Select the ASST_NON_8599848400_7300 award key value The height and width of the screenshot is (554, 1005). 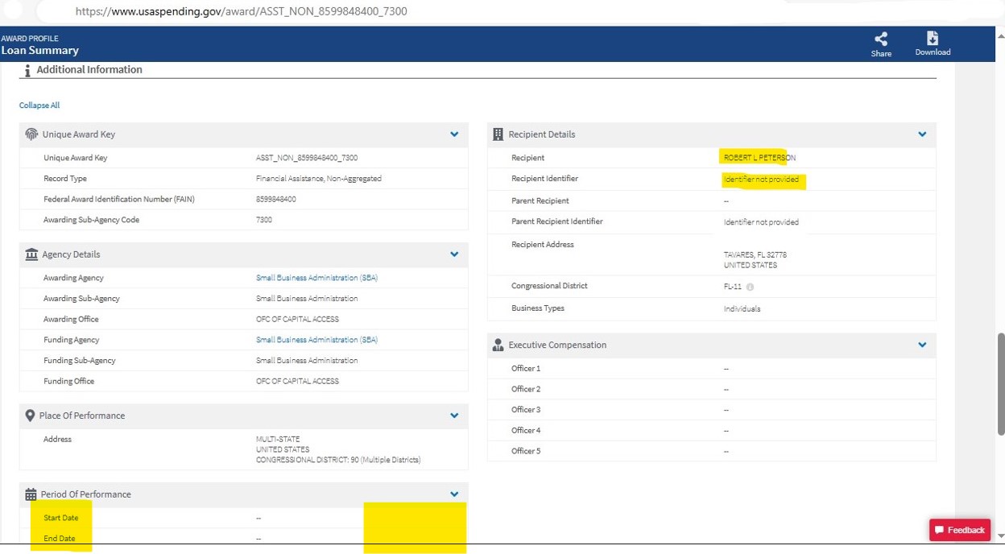[x=307, y=158]
